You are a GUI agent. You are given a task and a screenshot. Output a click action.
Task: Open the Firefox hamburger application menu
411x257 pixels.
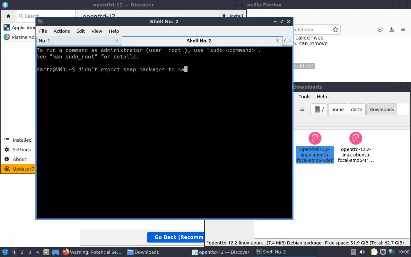click(x=403, y=30)
